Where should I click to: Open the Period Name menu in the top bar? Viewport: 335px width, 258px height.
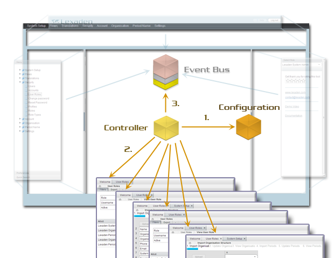point(142,26)
